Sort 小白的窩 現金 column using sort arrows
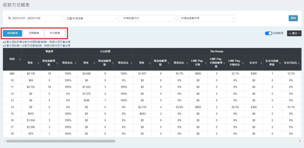 click(94, 63)
